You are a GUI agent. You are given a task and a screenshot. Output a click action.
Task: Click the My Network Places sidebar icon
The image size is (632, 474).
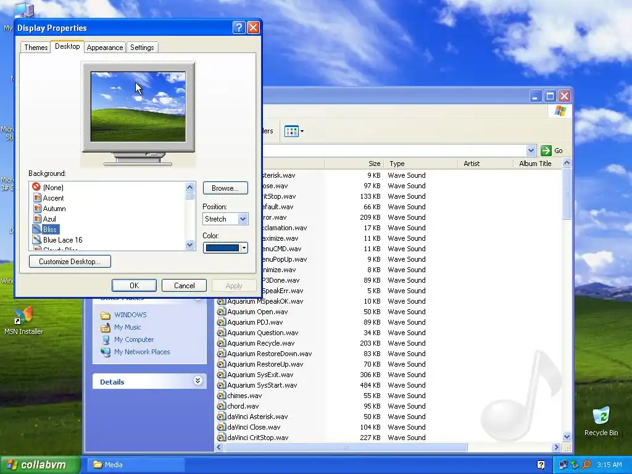pyautogui.click(x=105, y=352)
